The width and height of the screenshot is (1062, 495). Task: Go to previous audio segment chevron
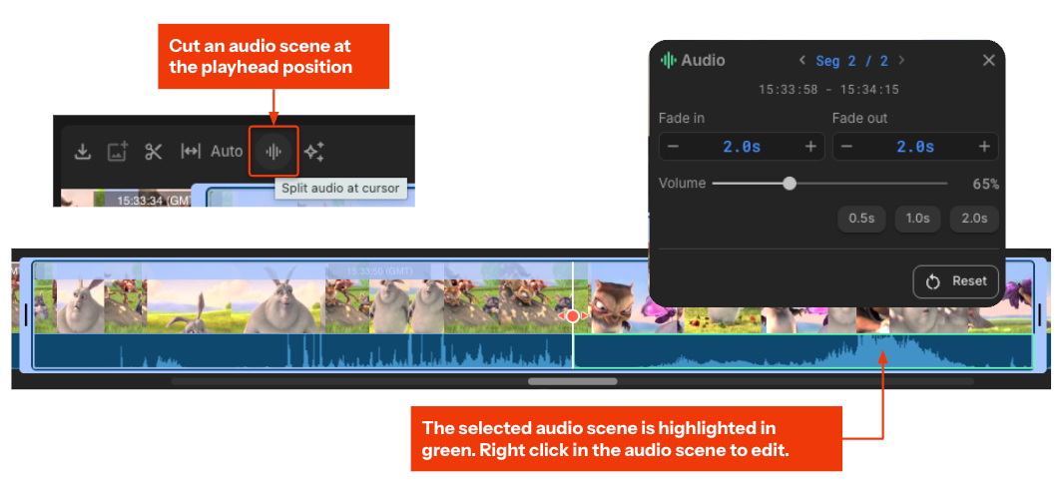[x=801, y=60]
